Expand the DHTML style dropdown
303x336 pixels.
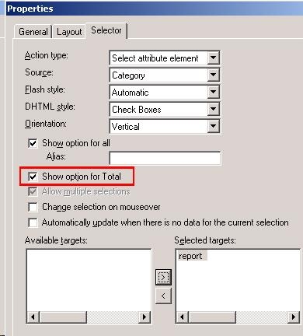tap(214, 109)
